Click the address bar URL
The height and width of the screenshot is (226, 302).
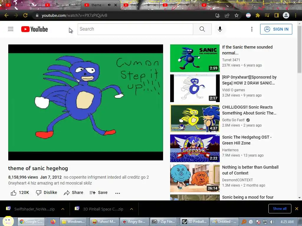(74, 15)
